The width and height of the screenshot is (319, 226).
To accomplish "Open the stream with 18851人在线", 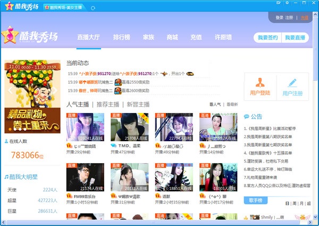I will click(x=174, y=177).
